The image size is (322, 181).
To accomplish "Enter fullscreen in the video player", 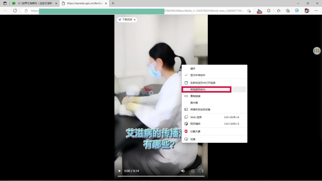I will pyautogui.click(x=193, y=171).
